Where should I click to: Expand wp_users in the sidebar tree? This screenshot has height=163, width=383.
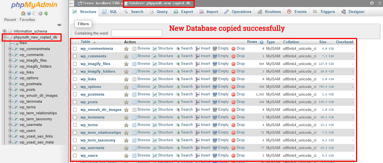[x=10, y=131]
